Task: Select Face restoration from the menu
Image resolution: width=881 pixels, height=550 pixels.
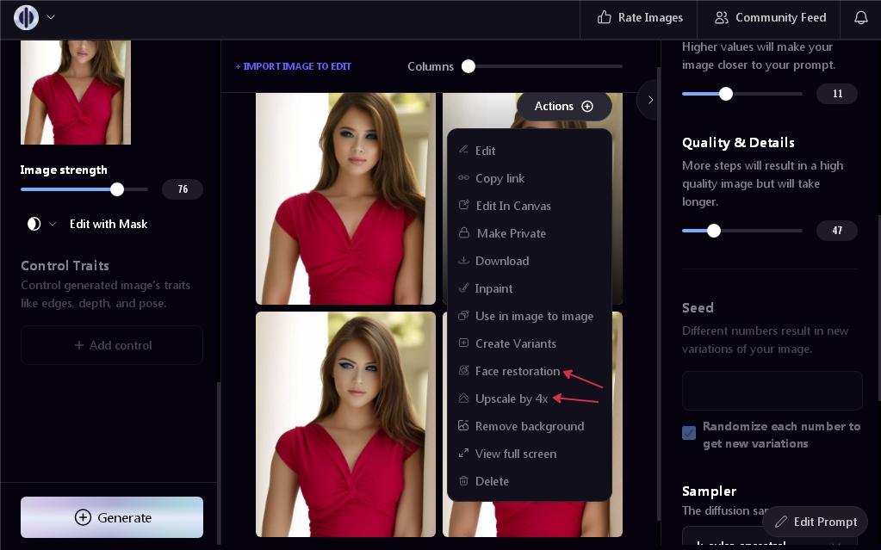Action: pyautogui.click(x=517, y=371)
